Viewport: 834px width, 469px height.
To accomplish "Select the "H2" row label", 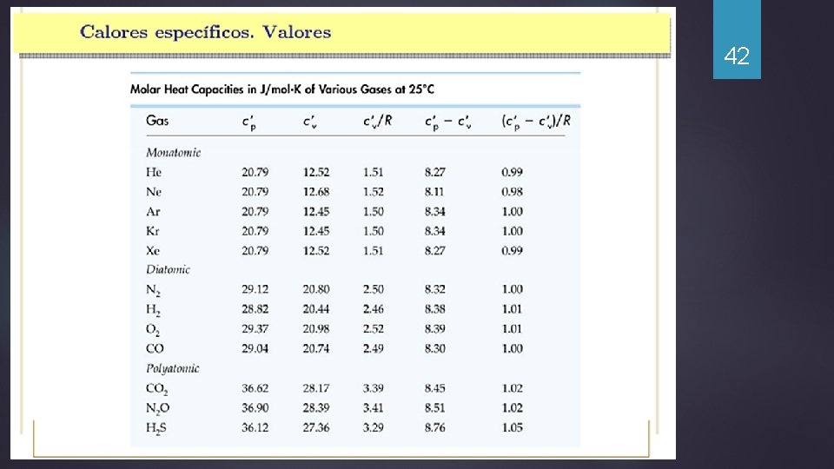I will click(153, 310).
